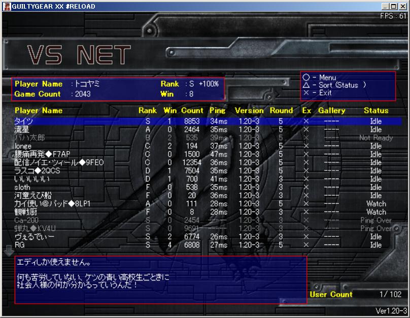410x318 pixels.
Task: Select greyed-out player Ca-200
Action: pyautogui.click(x=208, y=220)
